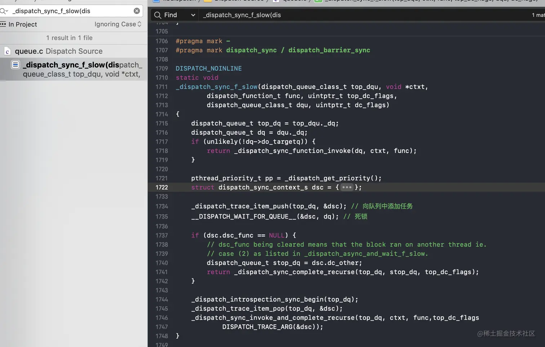
Task: Click the NULL keyword on line 1737
Action: pyautogui.click(x=277, y=235)
